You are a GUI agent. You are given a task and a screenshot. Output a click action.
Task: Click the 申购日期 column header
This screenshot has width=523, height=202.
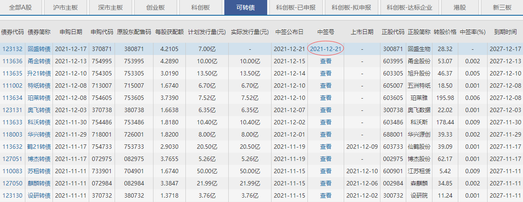point(71,32)
